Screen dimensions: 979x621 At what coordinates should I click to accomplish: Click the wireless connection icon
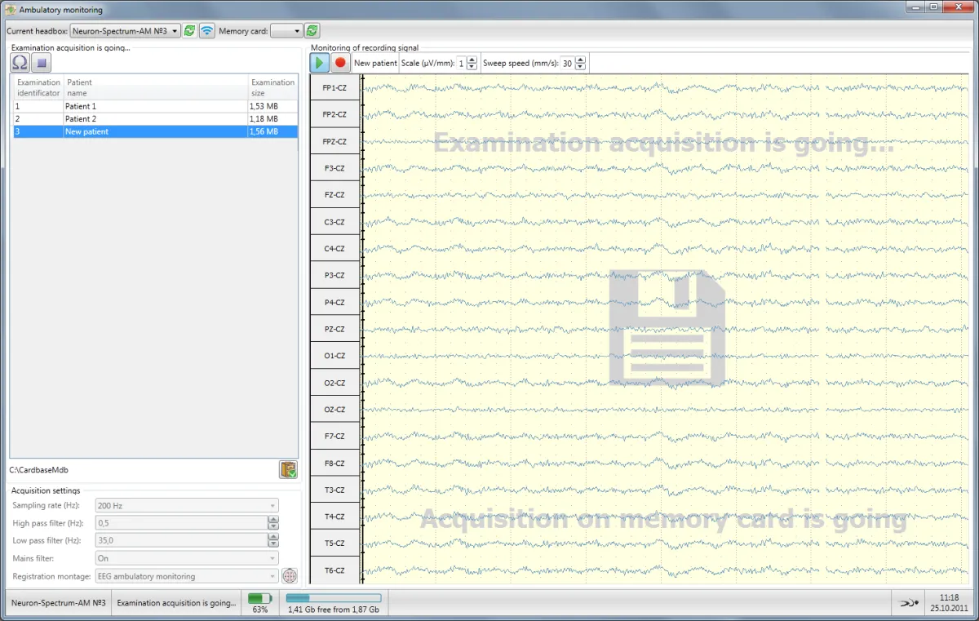207,30
